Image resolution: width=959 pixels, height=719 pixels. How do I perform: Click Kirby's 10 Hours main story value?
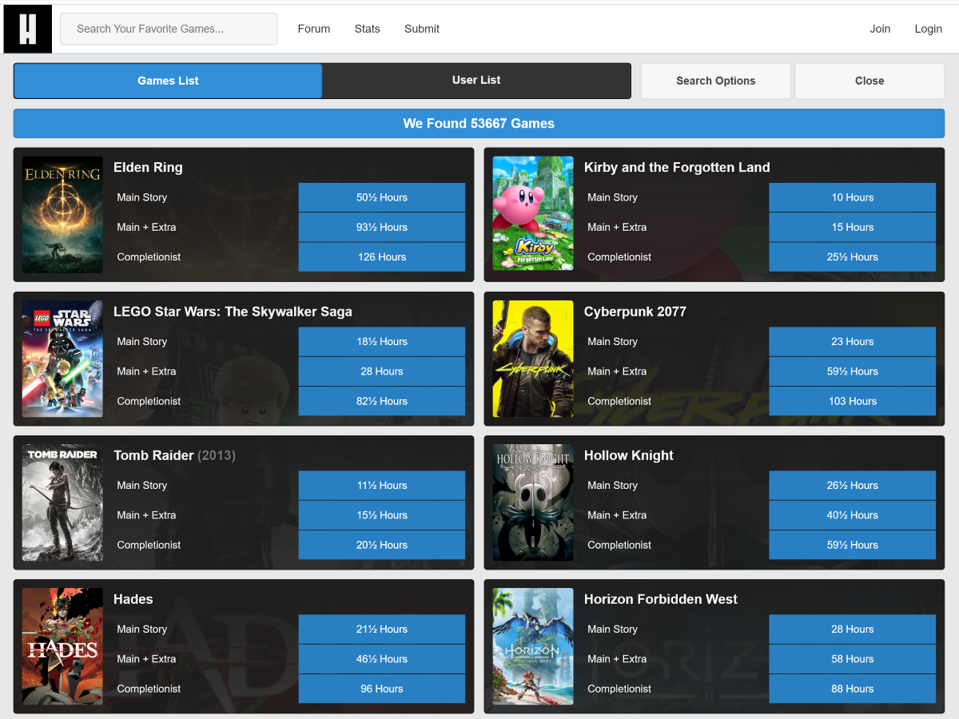853,197
